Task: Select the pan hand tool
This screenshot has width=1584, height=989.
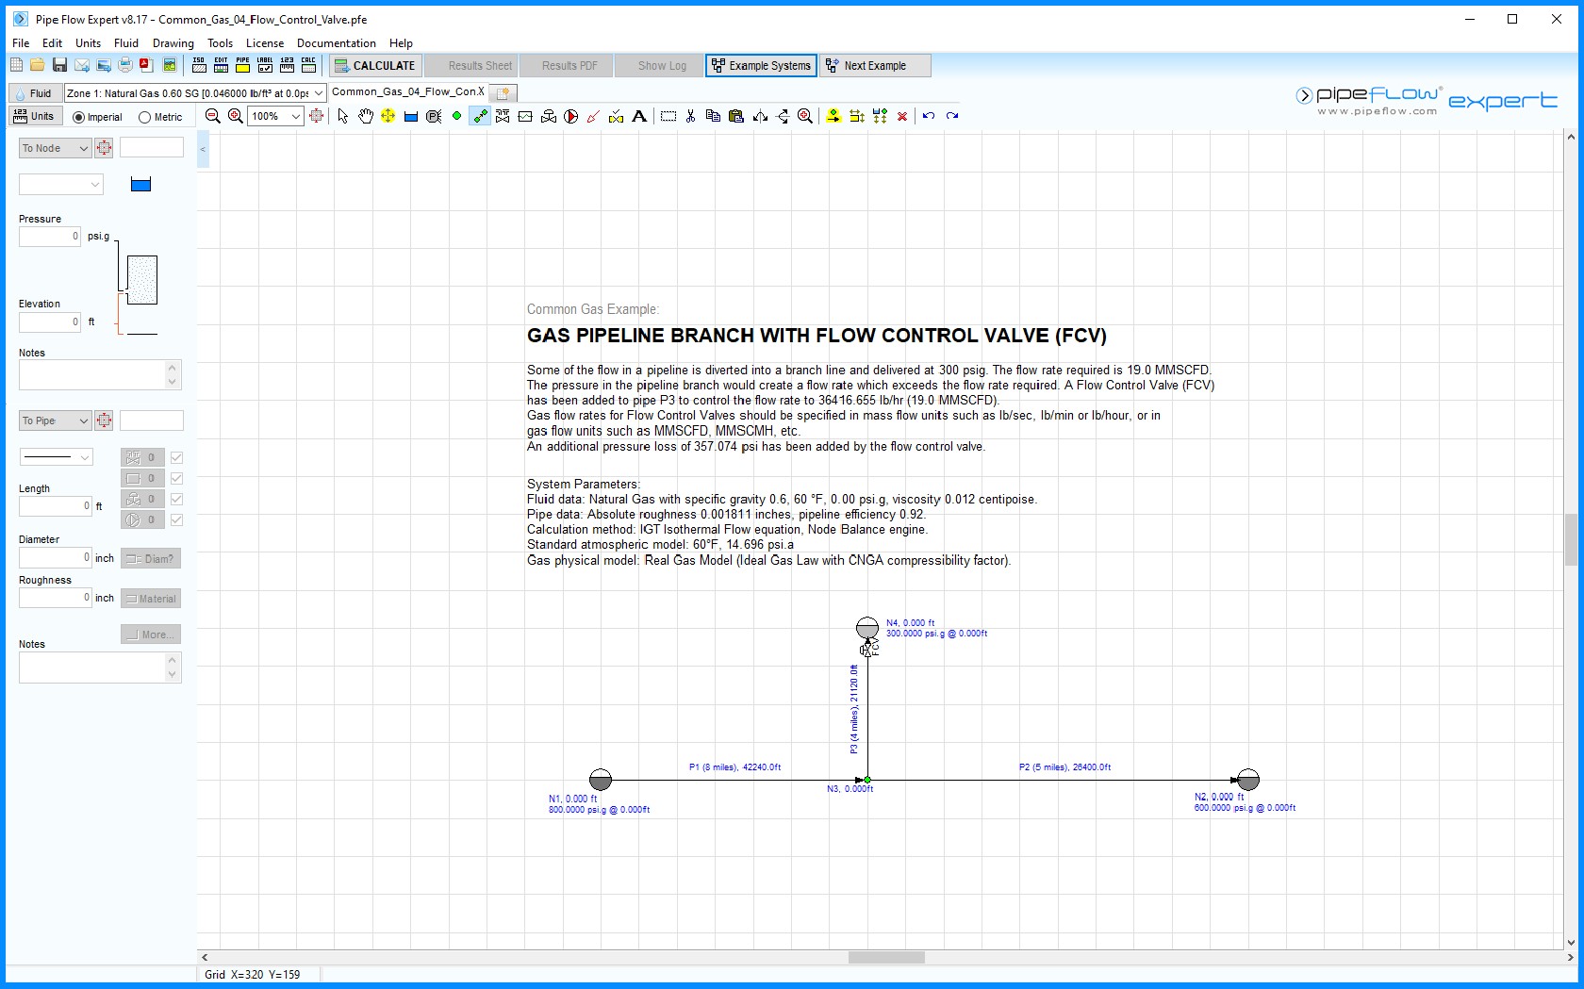Action: coord(366,116)
